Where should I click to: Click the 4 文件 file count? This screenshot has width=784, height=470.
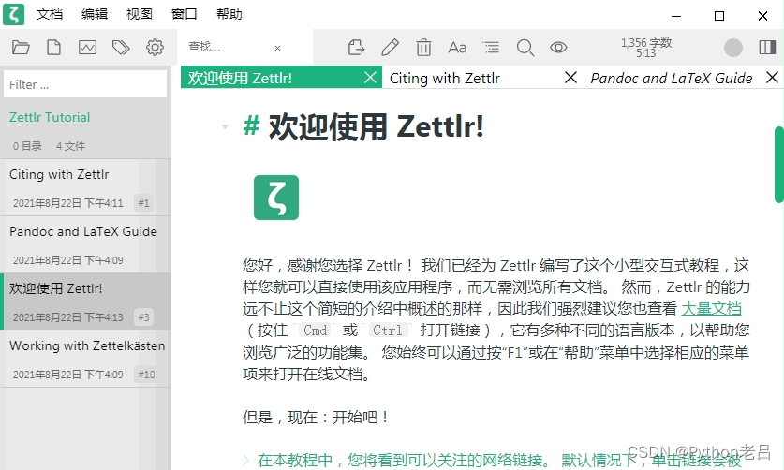tap(70, 146)
